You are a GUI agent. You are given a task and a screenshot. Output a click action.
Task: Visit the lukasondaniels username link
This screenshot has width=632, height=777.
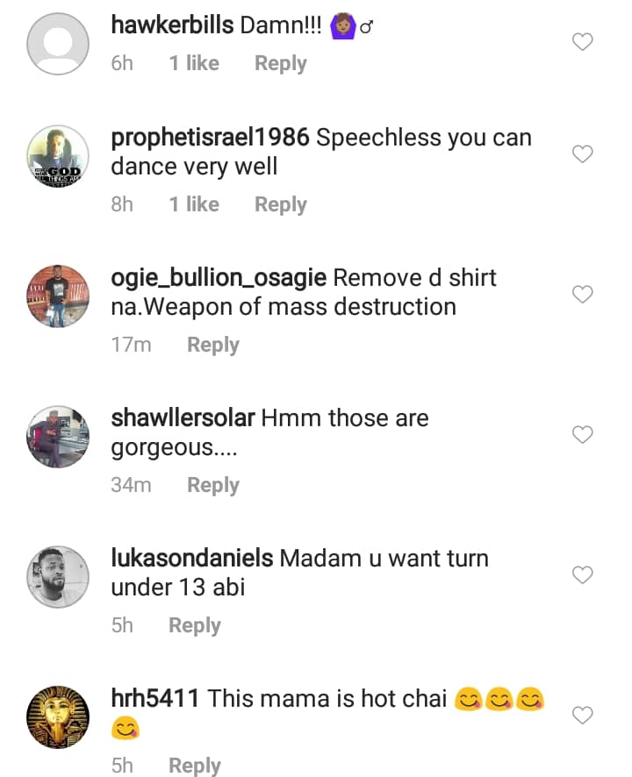192,558
